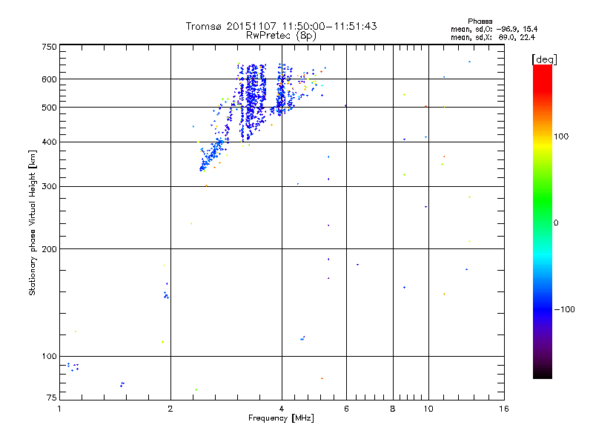Click the y-axis tick label '75'
593x445 pixels.
(x=52, y=398)
